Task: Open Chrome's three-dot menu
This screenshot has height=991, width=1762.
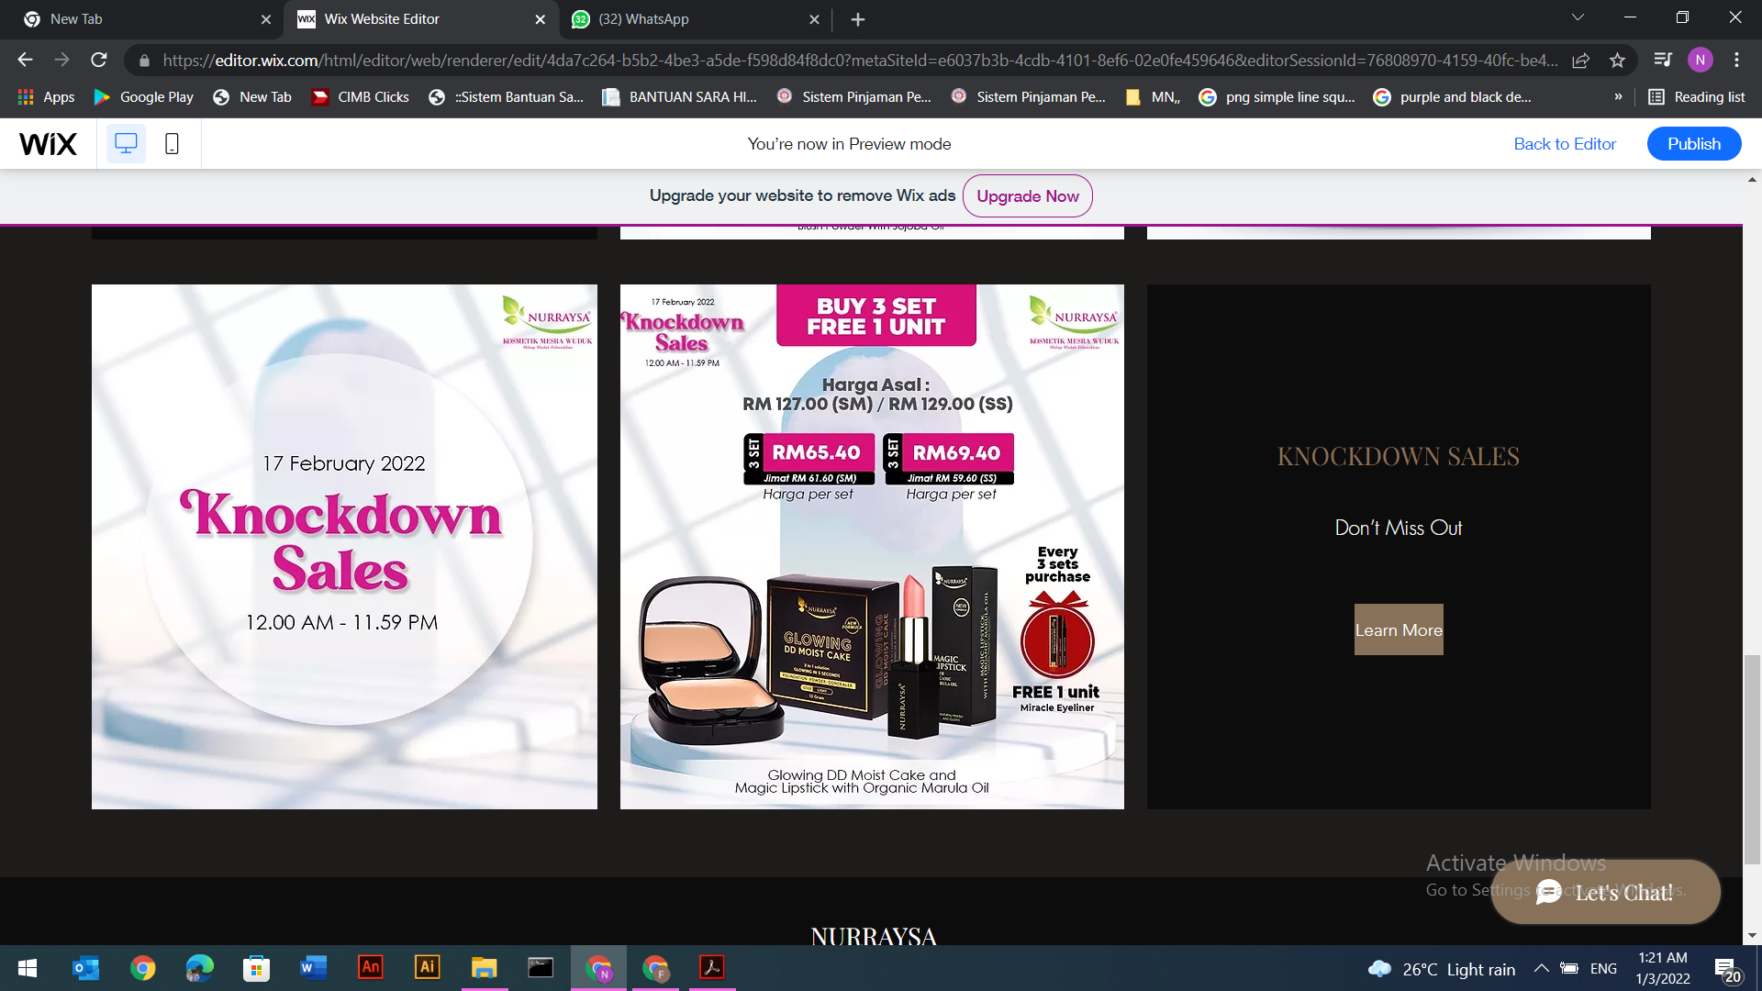Action: pos(1736,60)
